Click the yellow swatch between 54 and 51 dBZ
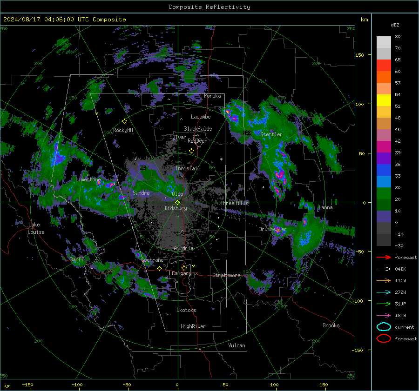Image resolution: width=419 pixels, height=391 pixels. tap(384, 100)
